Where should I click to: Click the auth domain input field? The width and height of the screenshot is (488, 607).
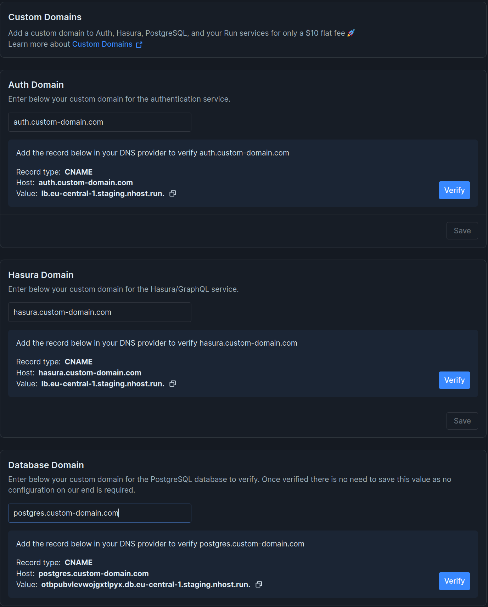tap(99, 122)
